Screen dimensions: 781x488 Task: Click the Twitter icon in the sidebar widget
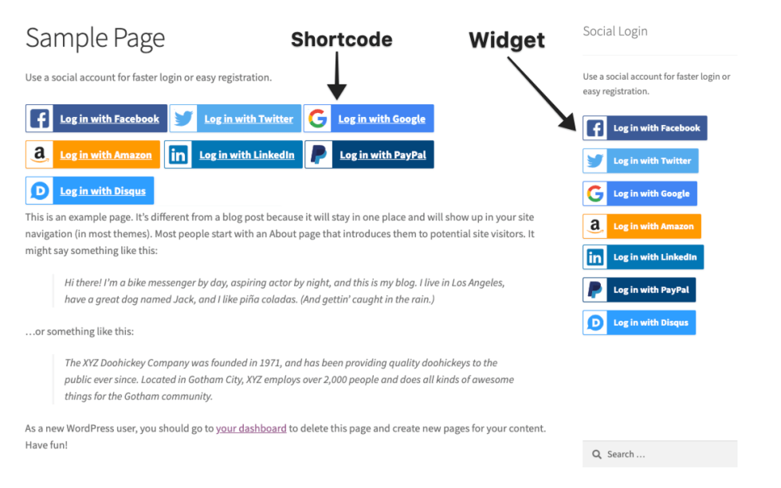click(x=595, y=161)
